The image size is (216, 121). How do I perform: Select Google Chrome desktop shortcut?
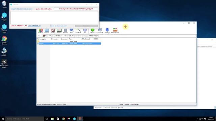click(4, 40)
